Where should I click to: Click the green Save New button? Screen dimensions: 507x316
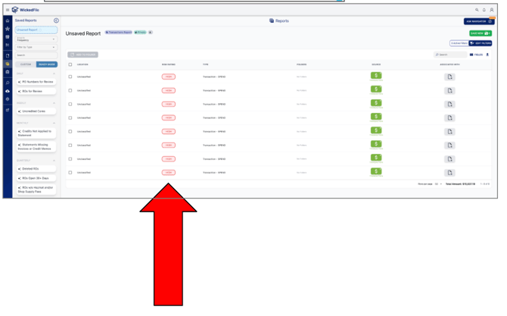tap(481, 33)
